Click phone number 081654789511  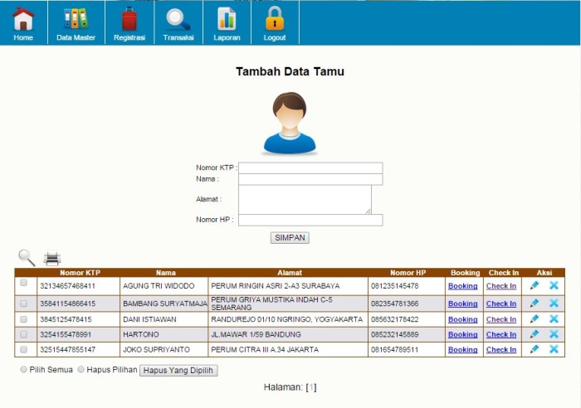click(x=394, y=349)
